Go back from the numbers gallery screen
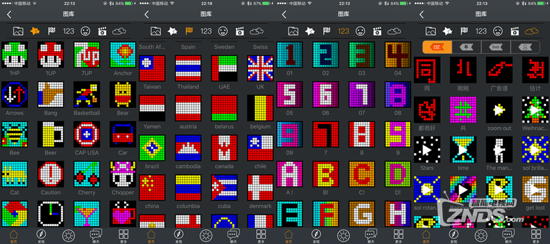Image resolution: width=550 pixels, height=244 pixels. pyautogui.click(x=284, y=14)
